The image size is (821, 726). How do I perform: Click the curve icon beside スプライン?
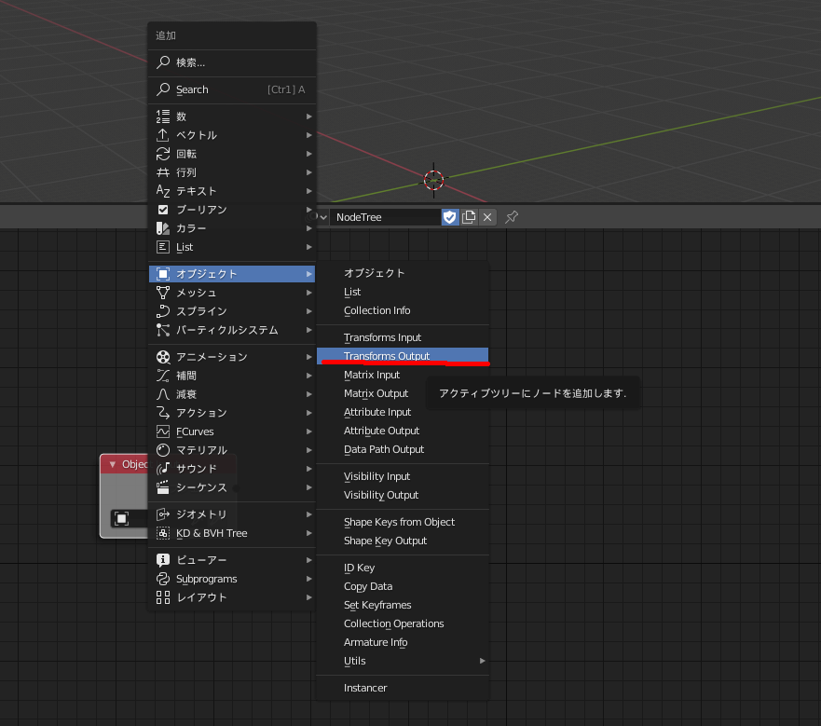(x=163, y=311)
